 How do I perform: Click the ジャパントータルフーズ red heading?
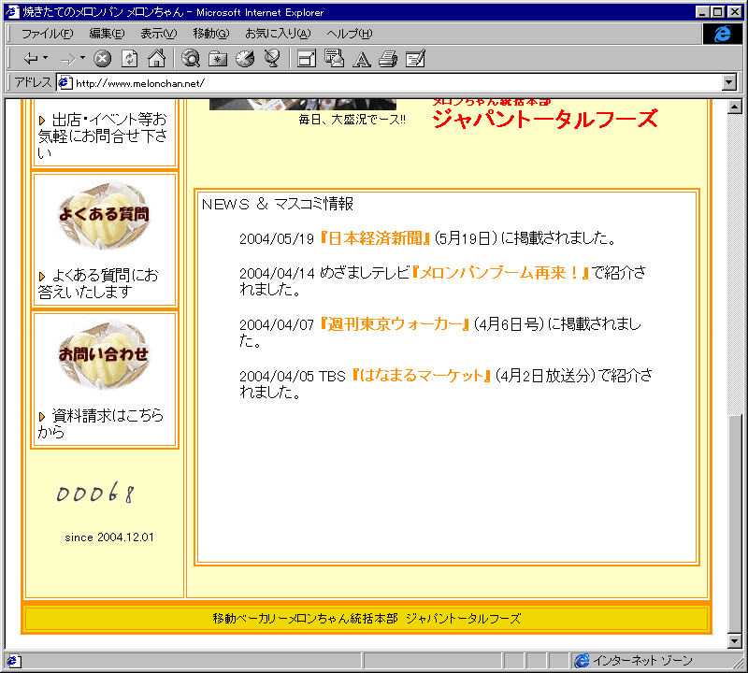tap(545, 119)
